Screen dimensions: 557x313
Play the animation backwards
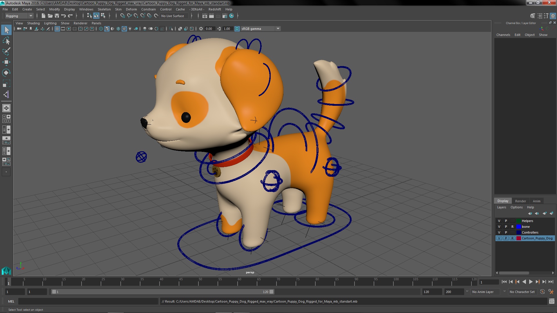tap(524, 282)
